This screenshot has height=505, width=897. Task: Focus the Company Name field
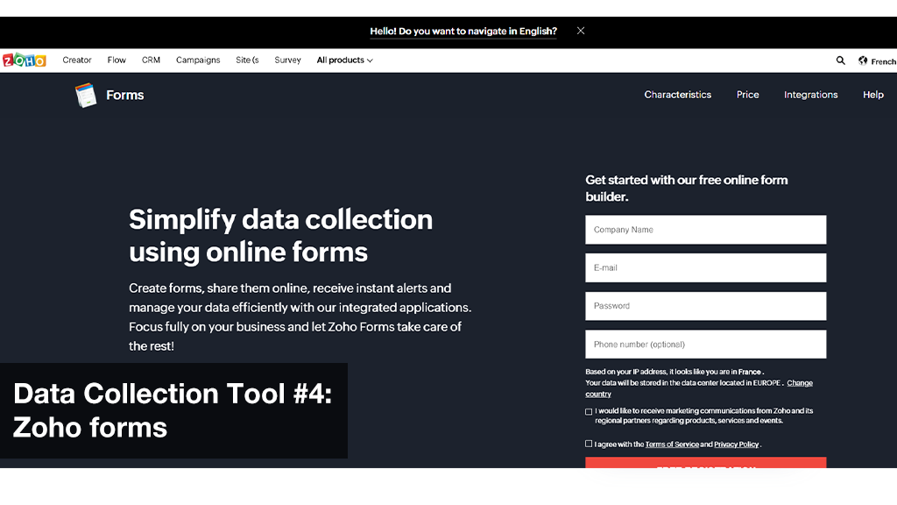705,230
